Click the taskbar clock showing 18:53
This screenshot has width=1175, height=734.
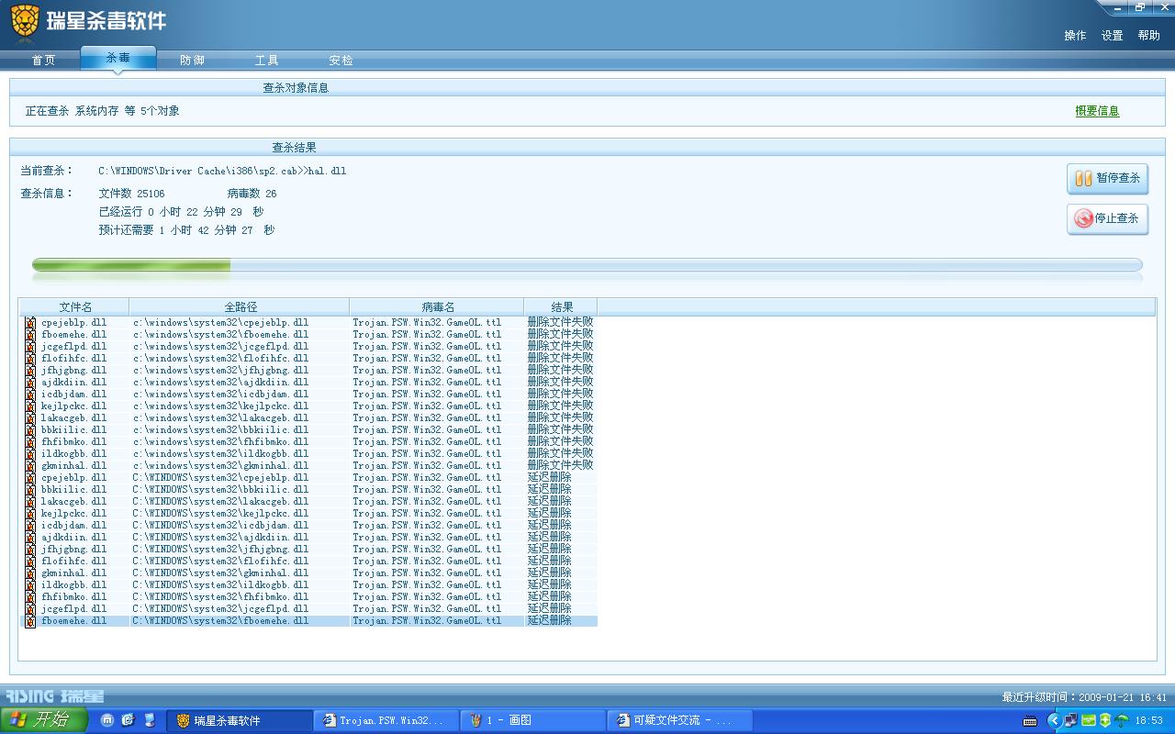(x=1149, y=721)
